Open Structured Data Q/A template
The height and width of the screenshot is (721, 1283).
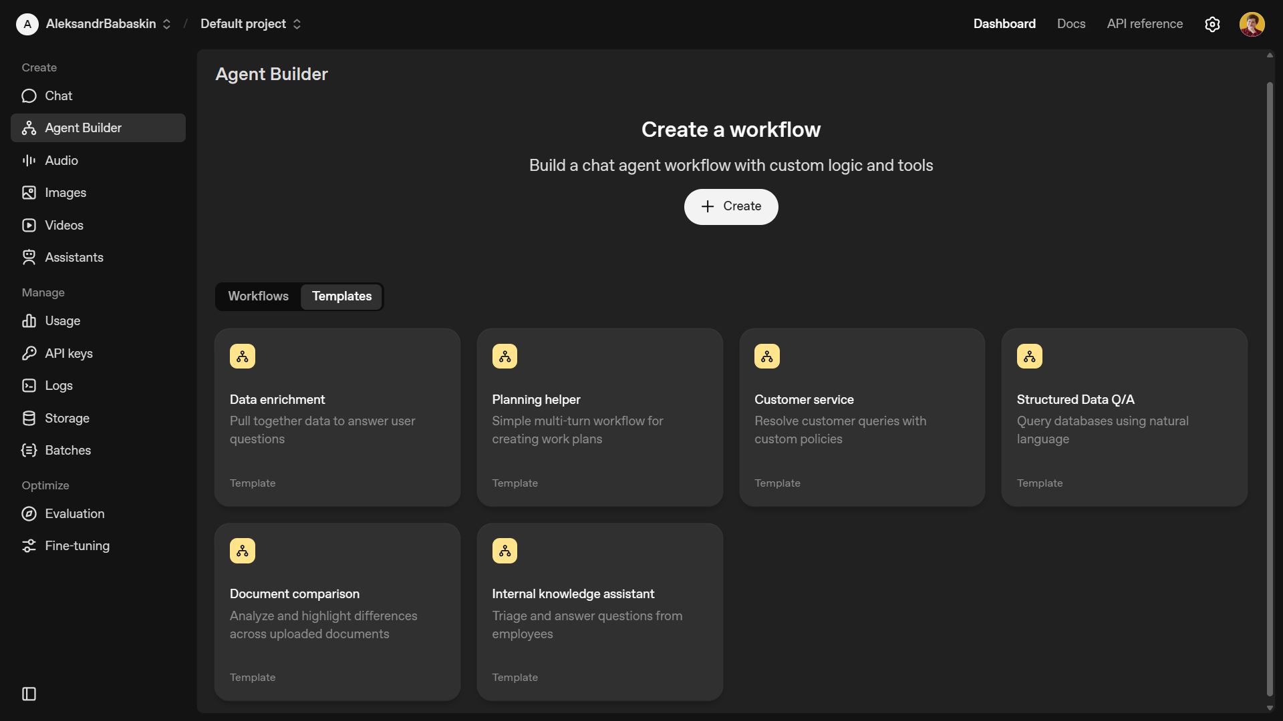point(1124,417)
